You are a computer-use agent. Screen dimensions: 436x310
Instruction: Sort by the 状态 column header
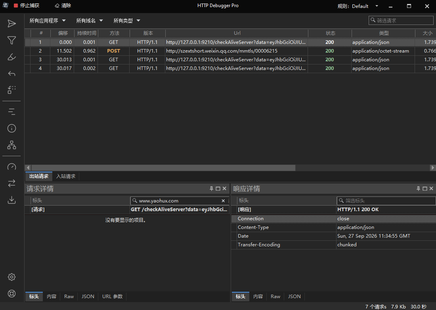[x=330, y=33]
